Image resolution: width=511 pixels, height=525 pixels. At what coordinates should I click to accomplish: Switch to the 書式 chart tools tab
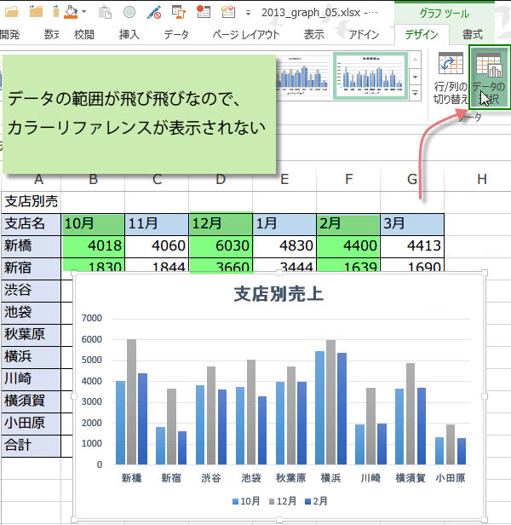pyautogui.click(x=473, y=34)
